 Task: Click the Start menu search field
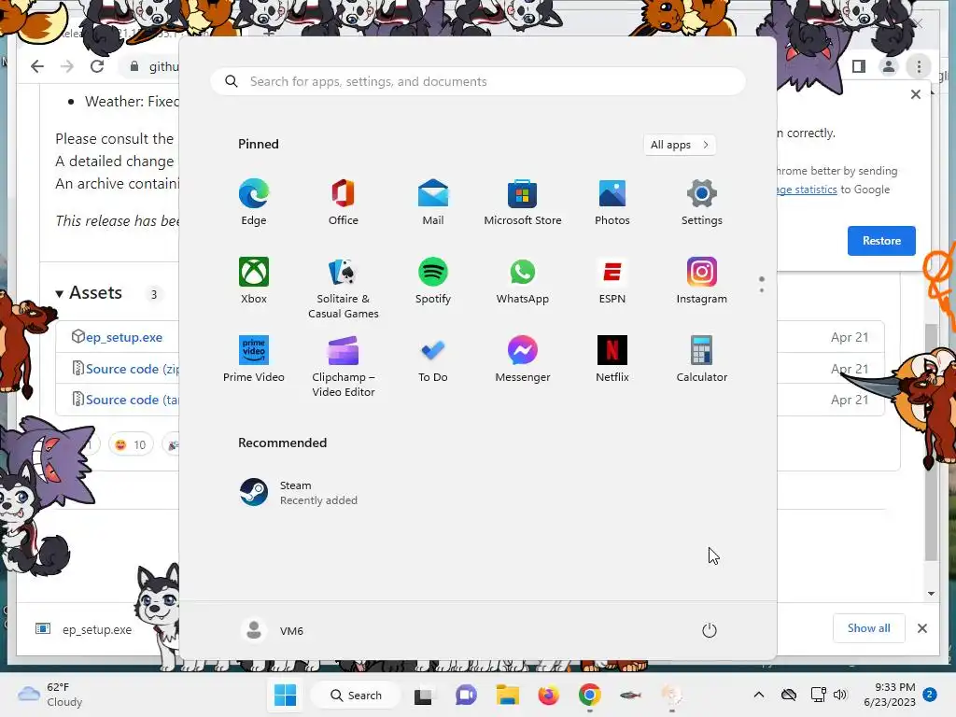(478, 82)
